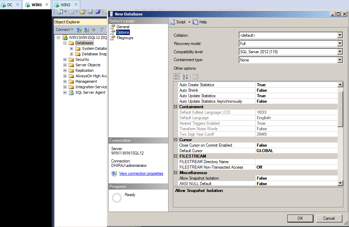Screen dimensions: 349x227
Task: Click the filter icon in Object Explorer toolbar
Action: click(101, 29)
